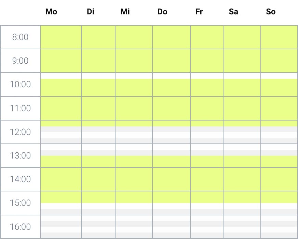
Task: Select the Di column header
Action: point(90,12)
